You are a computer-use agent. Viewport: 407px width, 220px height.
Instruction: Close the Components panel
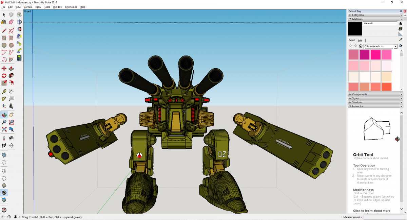click(x=401, y=94)
